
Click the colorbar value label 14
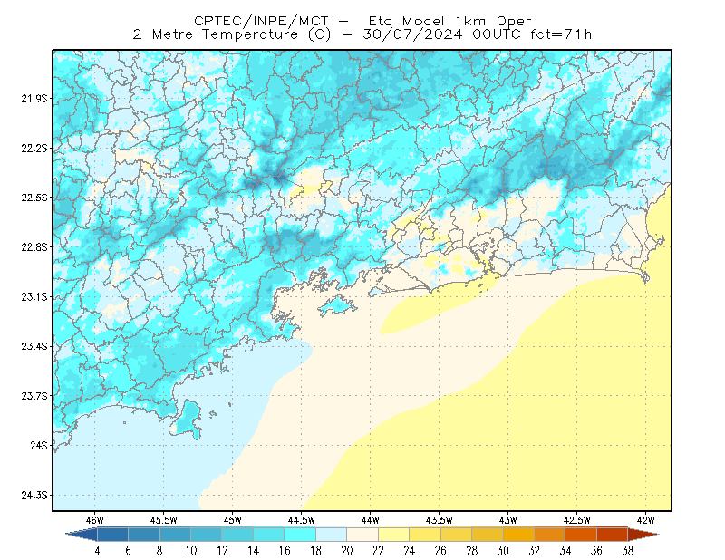(254, 551)
